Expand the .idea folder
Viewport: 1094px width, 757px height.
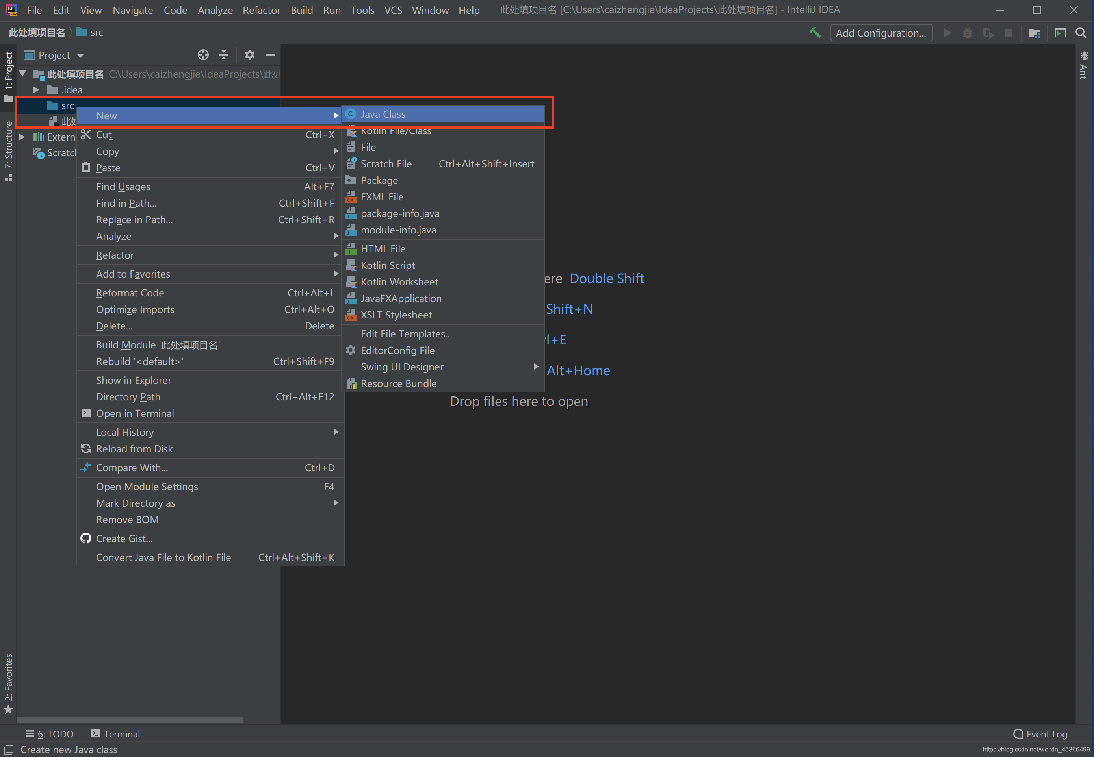pos(36,90)
